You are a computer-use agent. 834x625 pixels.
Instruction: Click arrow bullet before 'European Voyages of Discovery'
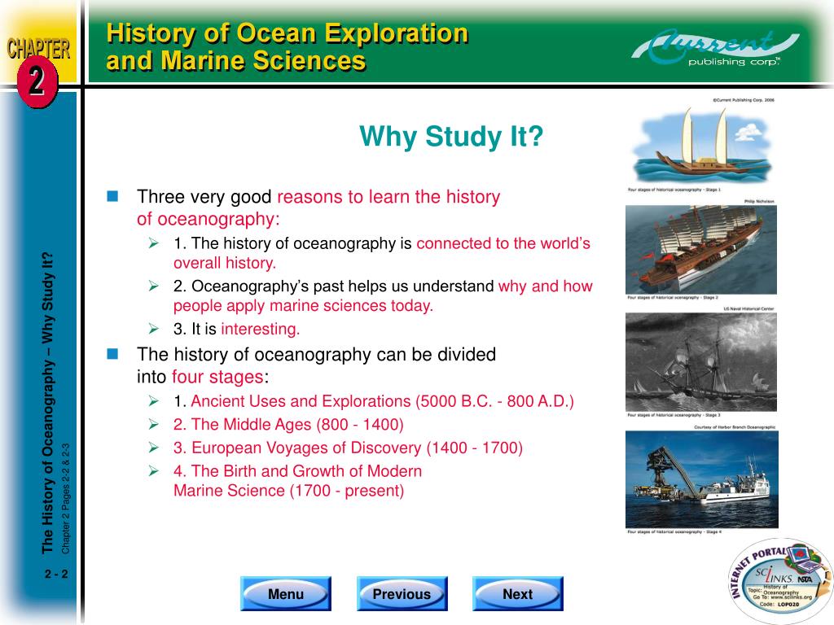tap(154, 448)
